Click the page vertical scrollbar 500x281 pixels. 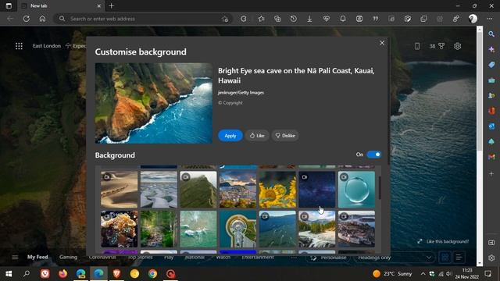(480, 91)
